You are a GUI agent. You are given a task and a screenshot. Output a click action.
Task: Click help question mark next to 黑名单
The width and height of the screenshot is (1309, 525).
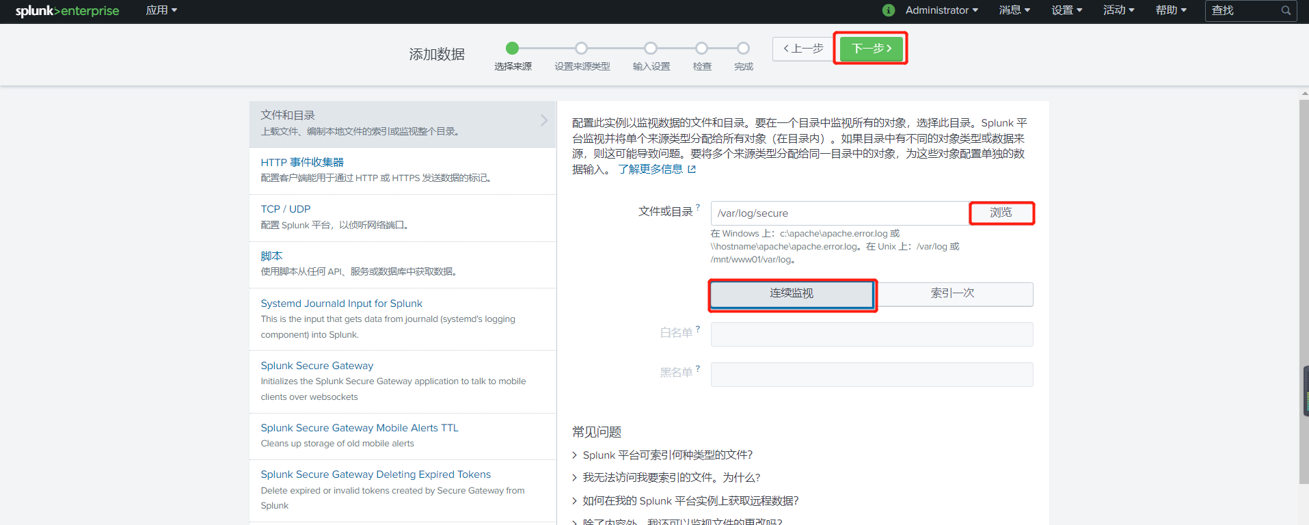698,368
